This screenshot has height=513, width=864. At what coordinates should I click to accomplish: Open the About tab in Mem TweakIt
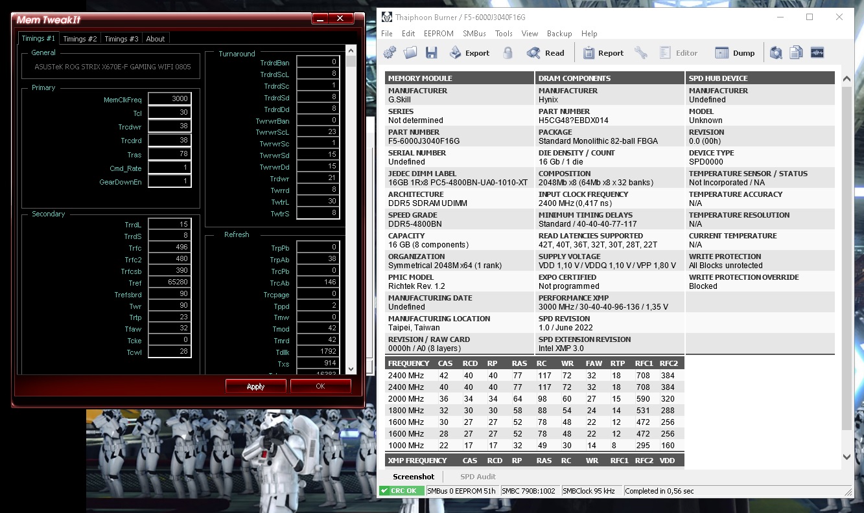(156, 39)
